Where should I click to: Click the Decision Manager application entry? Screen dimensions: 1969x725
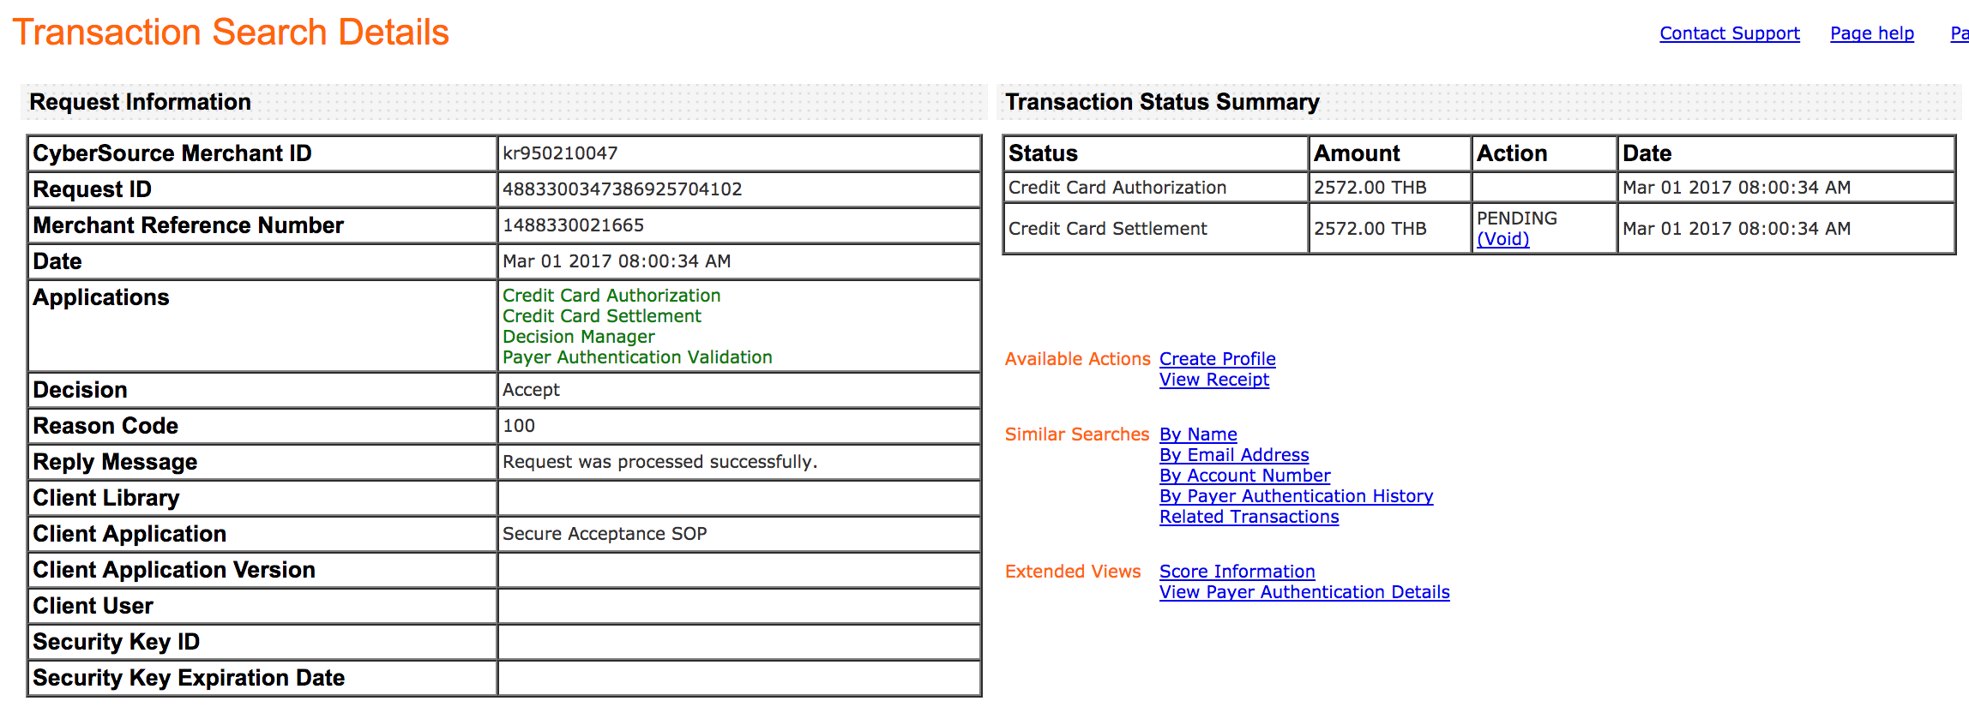click(578, 337)
